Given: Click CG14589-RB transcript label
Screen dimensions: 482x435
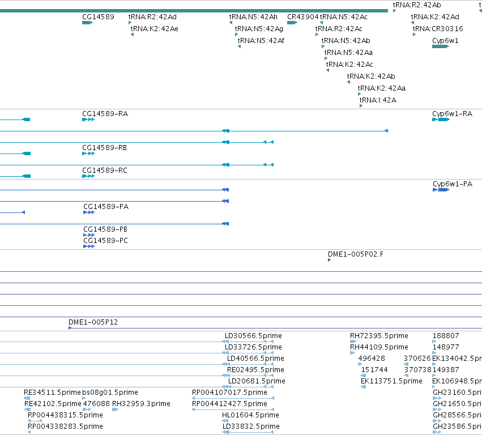Looking at the screenshot, I should pyautogui.click(x=105, y=148).
